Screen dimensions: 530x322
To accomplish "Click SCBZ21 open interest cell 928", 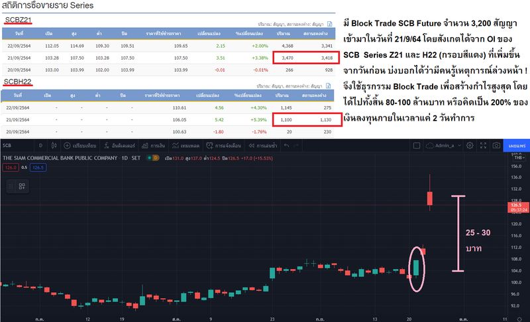I will tap(329, 70).
